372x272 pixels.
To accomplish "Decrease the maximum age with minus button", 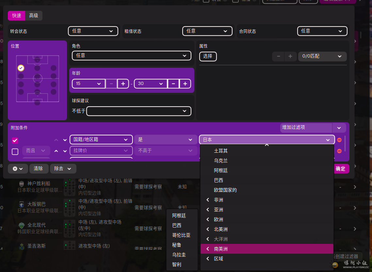I will (173, 84).
